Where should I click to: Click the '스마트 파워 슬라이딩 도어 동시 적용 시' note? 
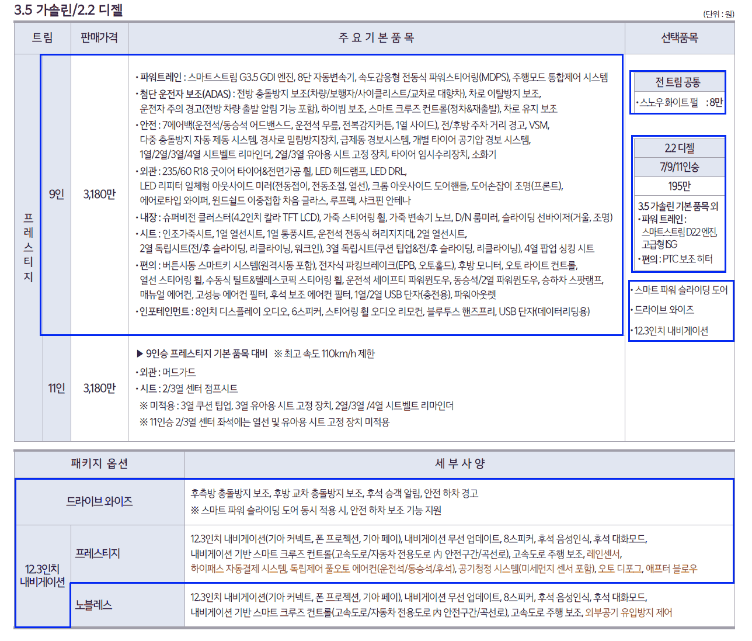click(x=316, y=510)
